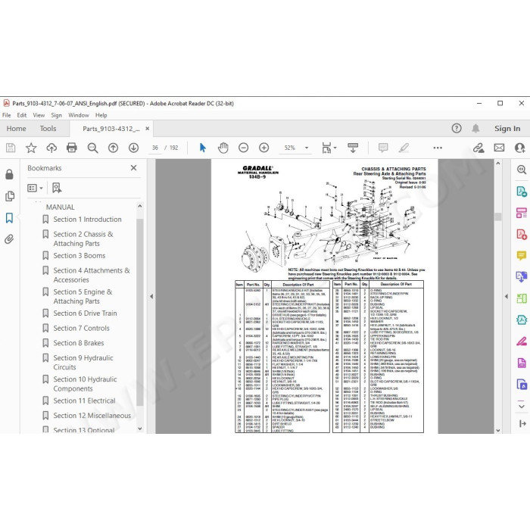Viewport: 530px width, 530px height.
Task: Open the Help menu
Action: 101,115
